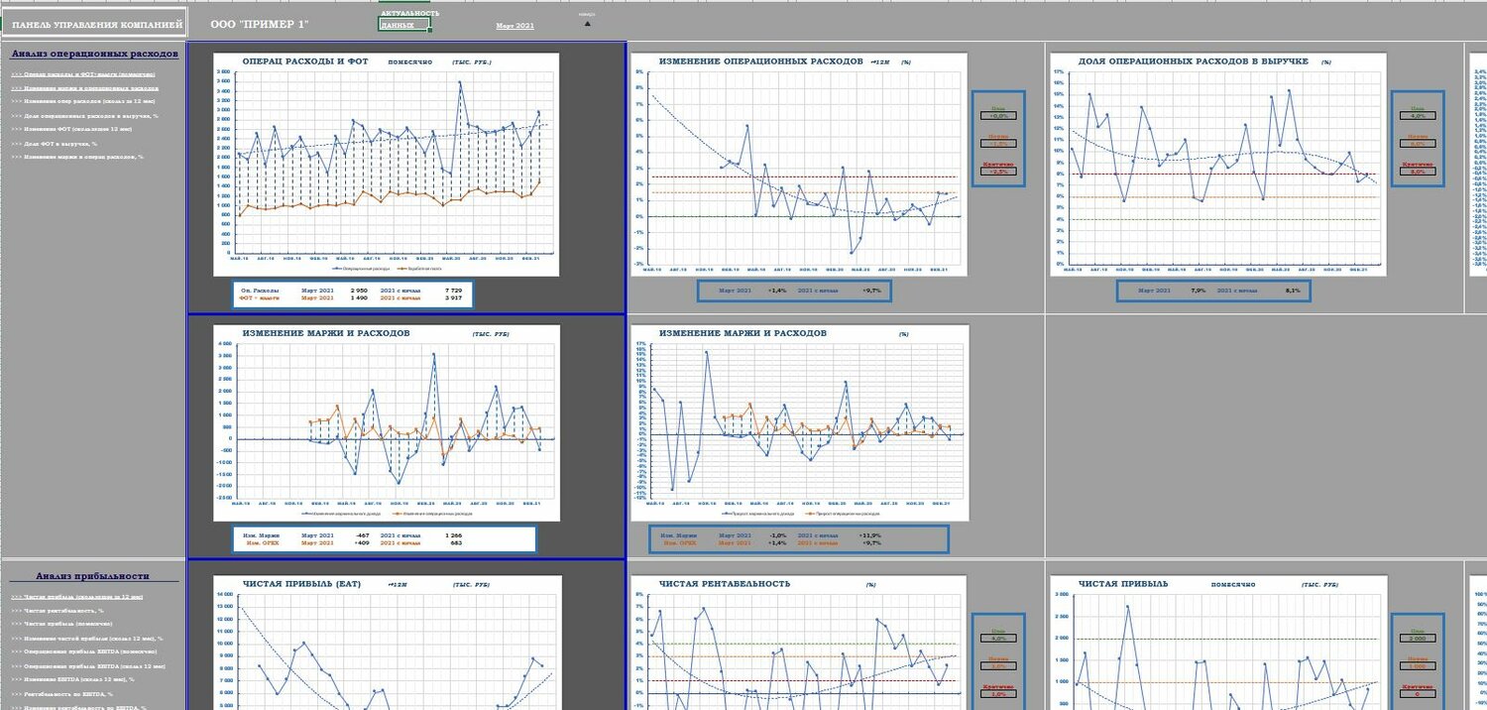Select the «Операц расходы и ФОТ» chart
The width and height of the screenshot is (1487, 710).
coord(387,165)
